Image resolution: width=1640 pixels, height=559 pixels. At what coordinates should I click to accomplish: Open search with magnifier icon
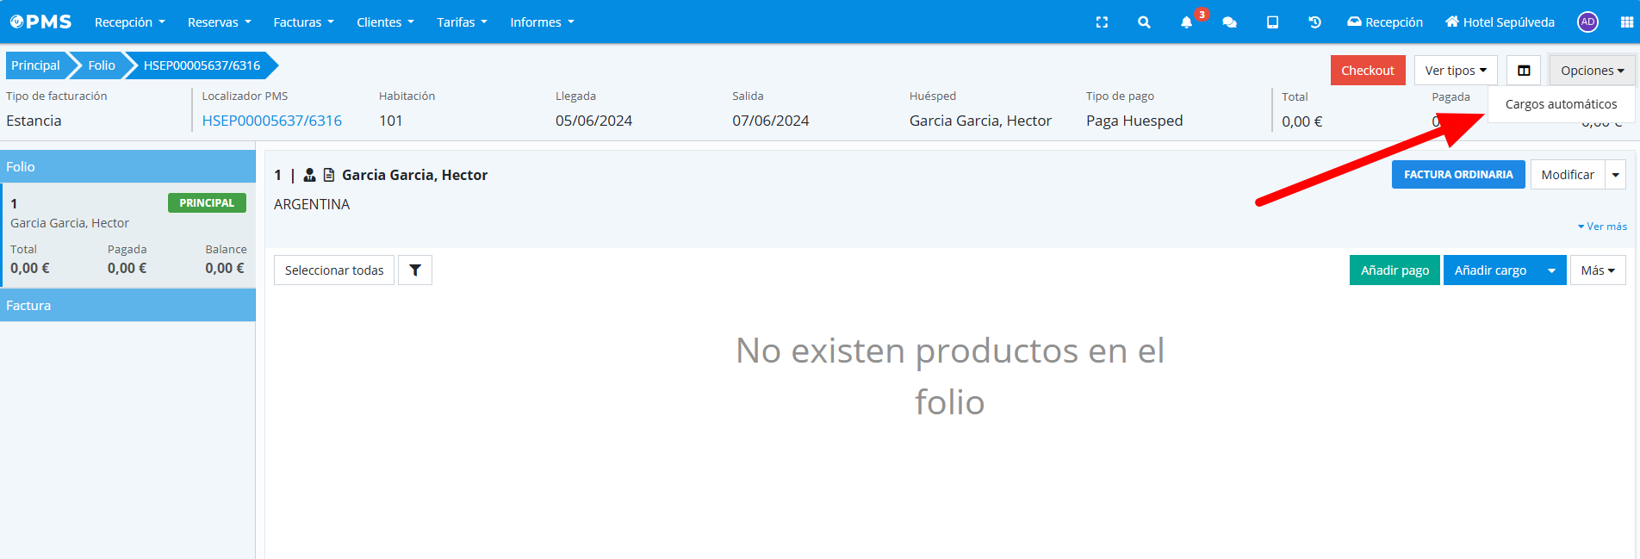tap(1144, 22)
